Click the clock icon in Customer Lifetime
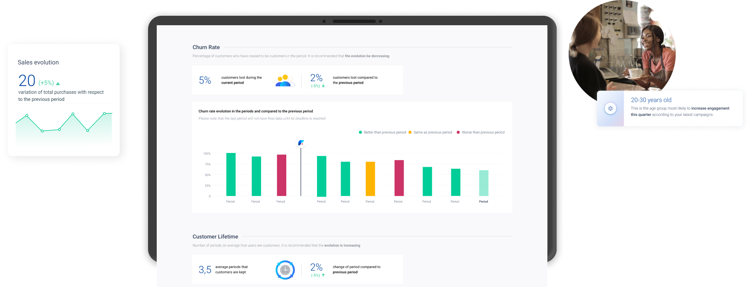The height and width of the screenshot is (287, 749). (285, 270)
